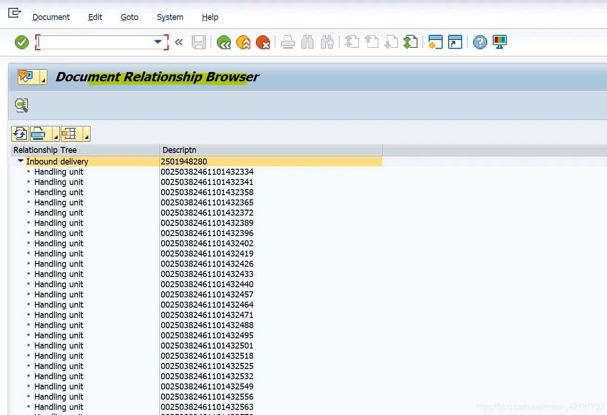Jump to the first page icon
The image size is (607, 415).
tap(352, 42)
